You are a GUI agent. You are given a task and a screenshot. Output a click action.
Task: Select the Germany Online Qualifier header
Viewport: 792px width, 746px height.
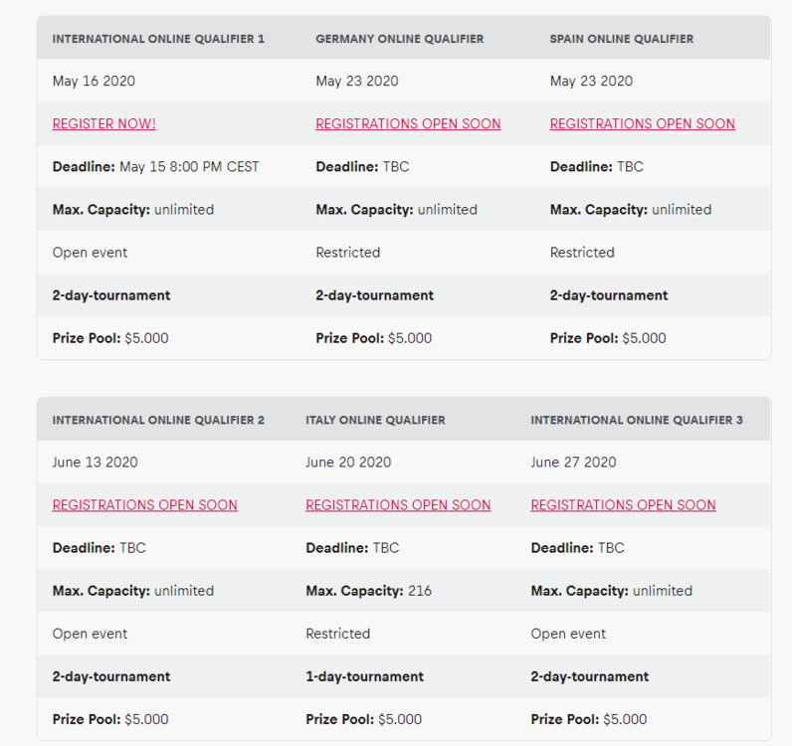point(399,39)
